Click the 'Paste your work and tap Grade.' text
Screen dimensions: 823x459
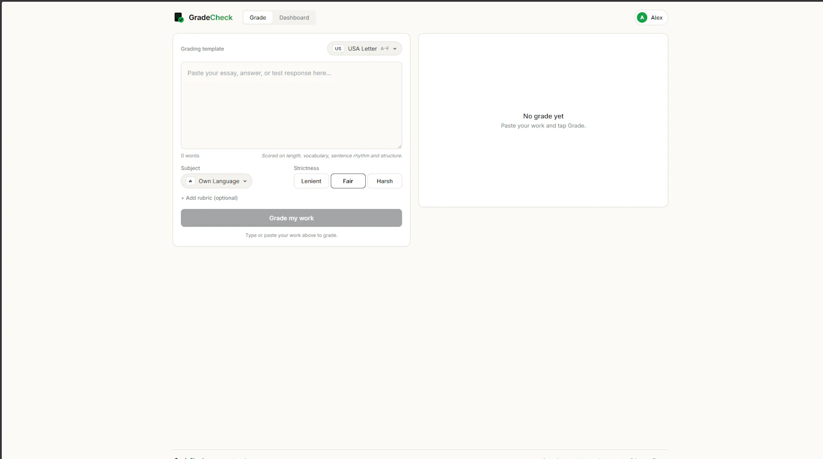pyautogui.click(x=543, y=126)
